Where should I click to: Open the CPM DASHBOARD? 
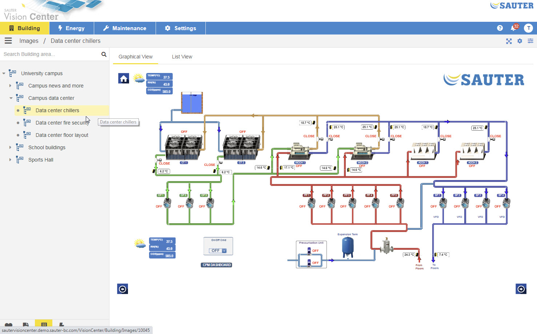[x=216, y=265]
